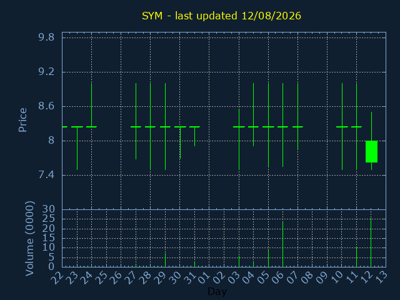This screenshot has width=400, height=300.
Task: Click the day 23 candlestick wick
Action: 77,148
